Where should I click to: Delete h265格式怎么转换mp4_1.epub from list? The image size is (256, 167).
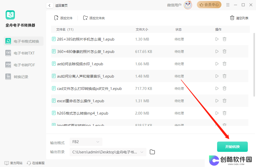pos(225,113)
